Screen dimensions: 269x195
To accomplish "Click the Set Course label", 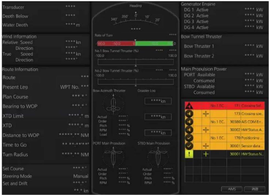I will tap(13, 169).
